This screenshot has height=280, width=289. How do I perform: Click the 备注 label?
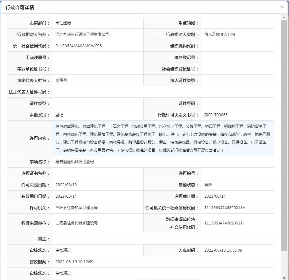click(x=44, y=239)
